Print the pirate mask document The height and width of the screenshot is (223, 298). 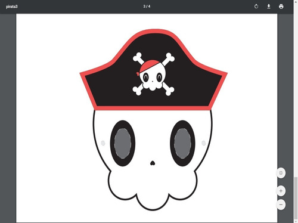pyautogui.click(x=281, y=7)
